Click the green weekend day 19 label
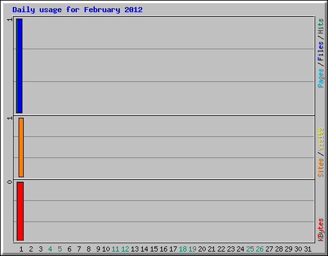This screenshot has width=328, height=256. pyautogui.click(x=192, y=249)
